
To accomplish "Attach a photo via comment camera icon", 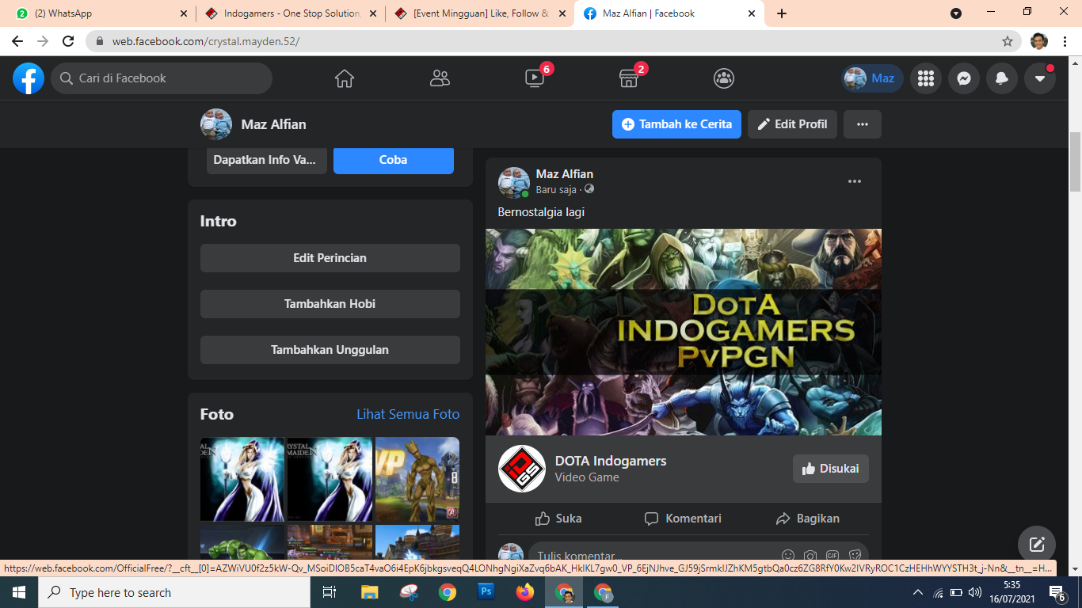I will pos(810,556).
